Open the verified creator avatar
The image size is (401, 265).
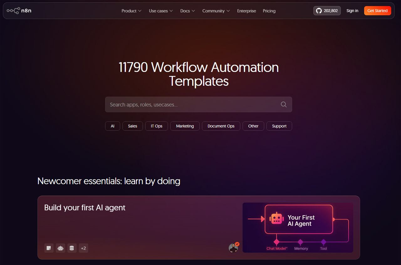click(x=233, y=247)
